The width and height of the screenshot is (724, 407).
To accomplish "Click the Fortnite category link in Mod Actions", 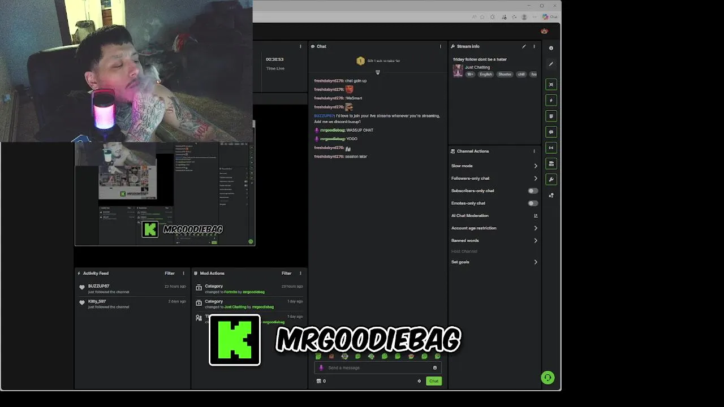I will (x=231, y=292).
